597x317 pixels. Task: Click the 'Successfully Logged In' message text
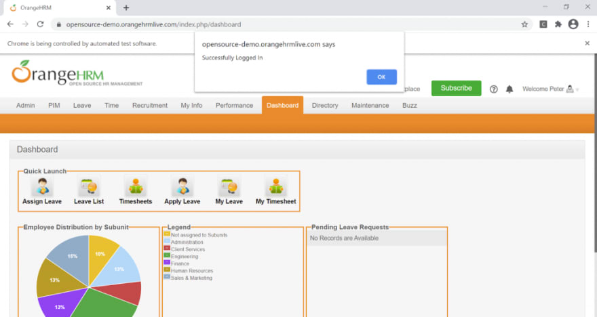pos(232,58)
